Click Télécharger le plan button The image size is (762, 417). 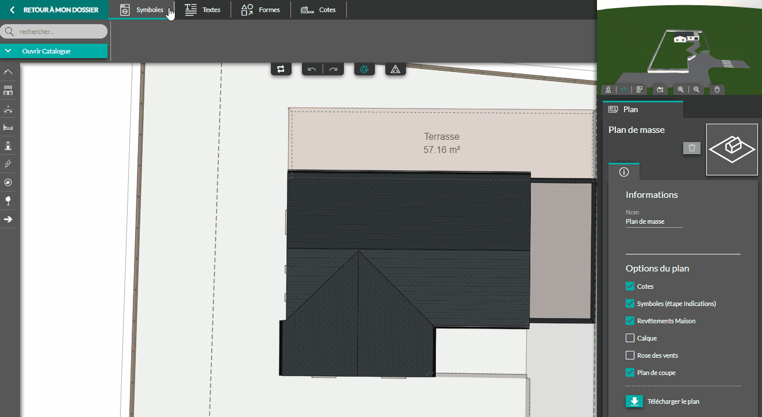663,401
